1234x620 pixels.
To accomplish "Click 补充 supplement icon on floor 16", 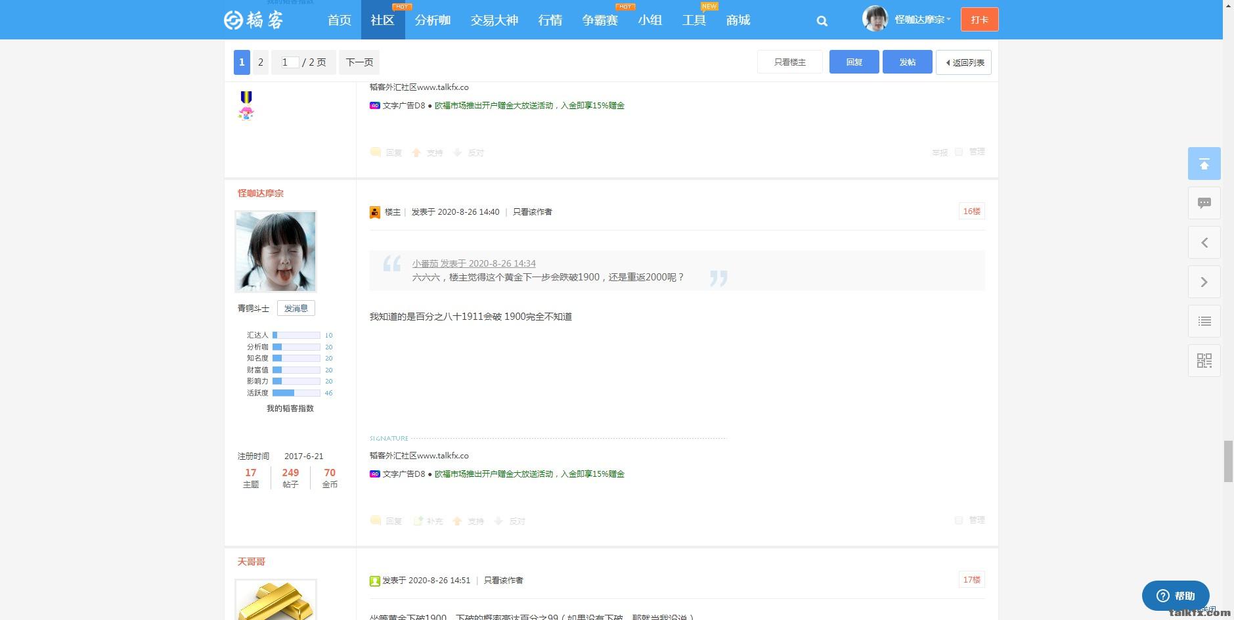I will [x=418, y=521].
